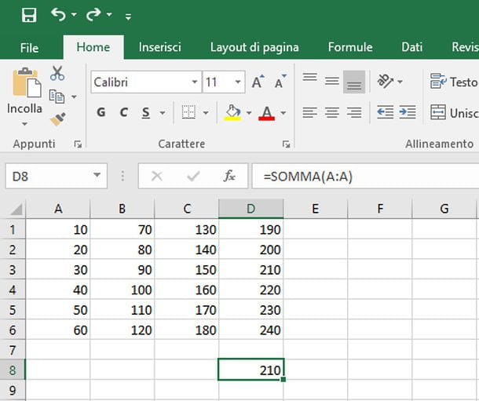Image resolution: width=479 pixels, height=401 pixels.
Task: Decrease cell indent
Action: [385, 112]
